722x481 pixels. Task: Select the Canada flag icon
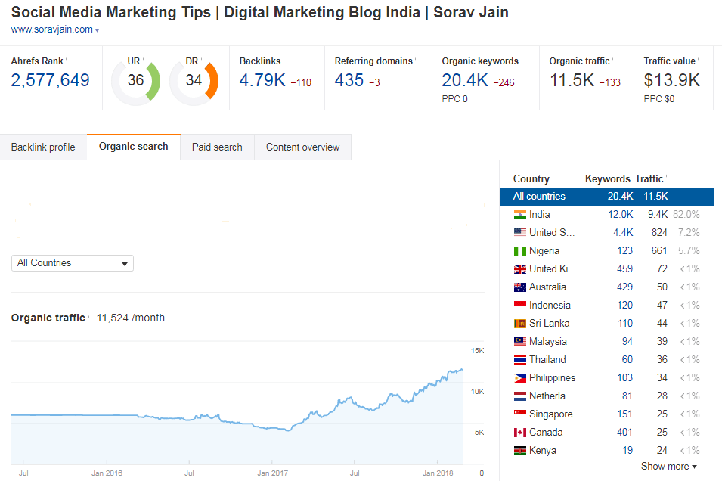[x=519, y=432]
